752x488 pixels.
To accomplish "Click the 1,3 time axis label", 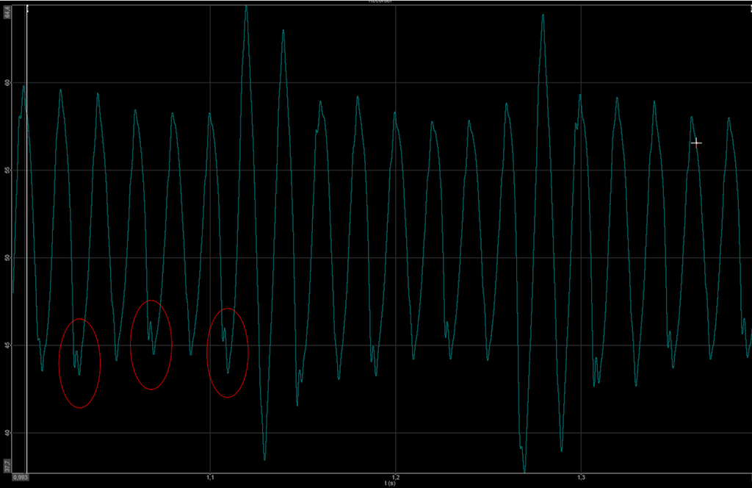I will click(x=581, y=478).
